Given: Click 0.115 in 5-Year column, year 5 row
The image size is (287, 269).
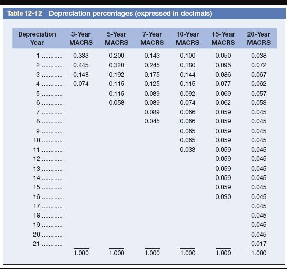Looking at the screenshot, I should (x=116, y=94).
